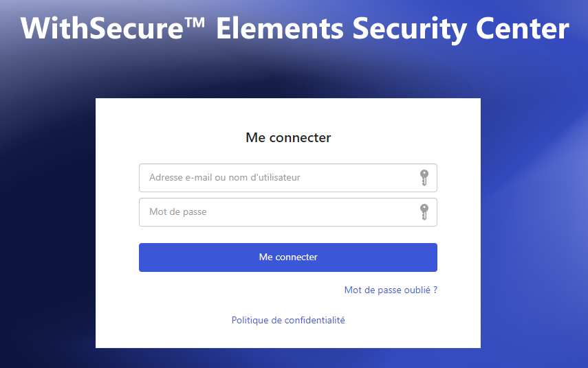Click the blue 'Me connecter' button
The image size is (588, 368).
click(x=288, y=257)
